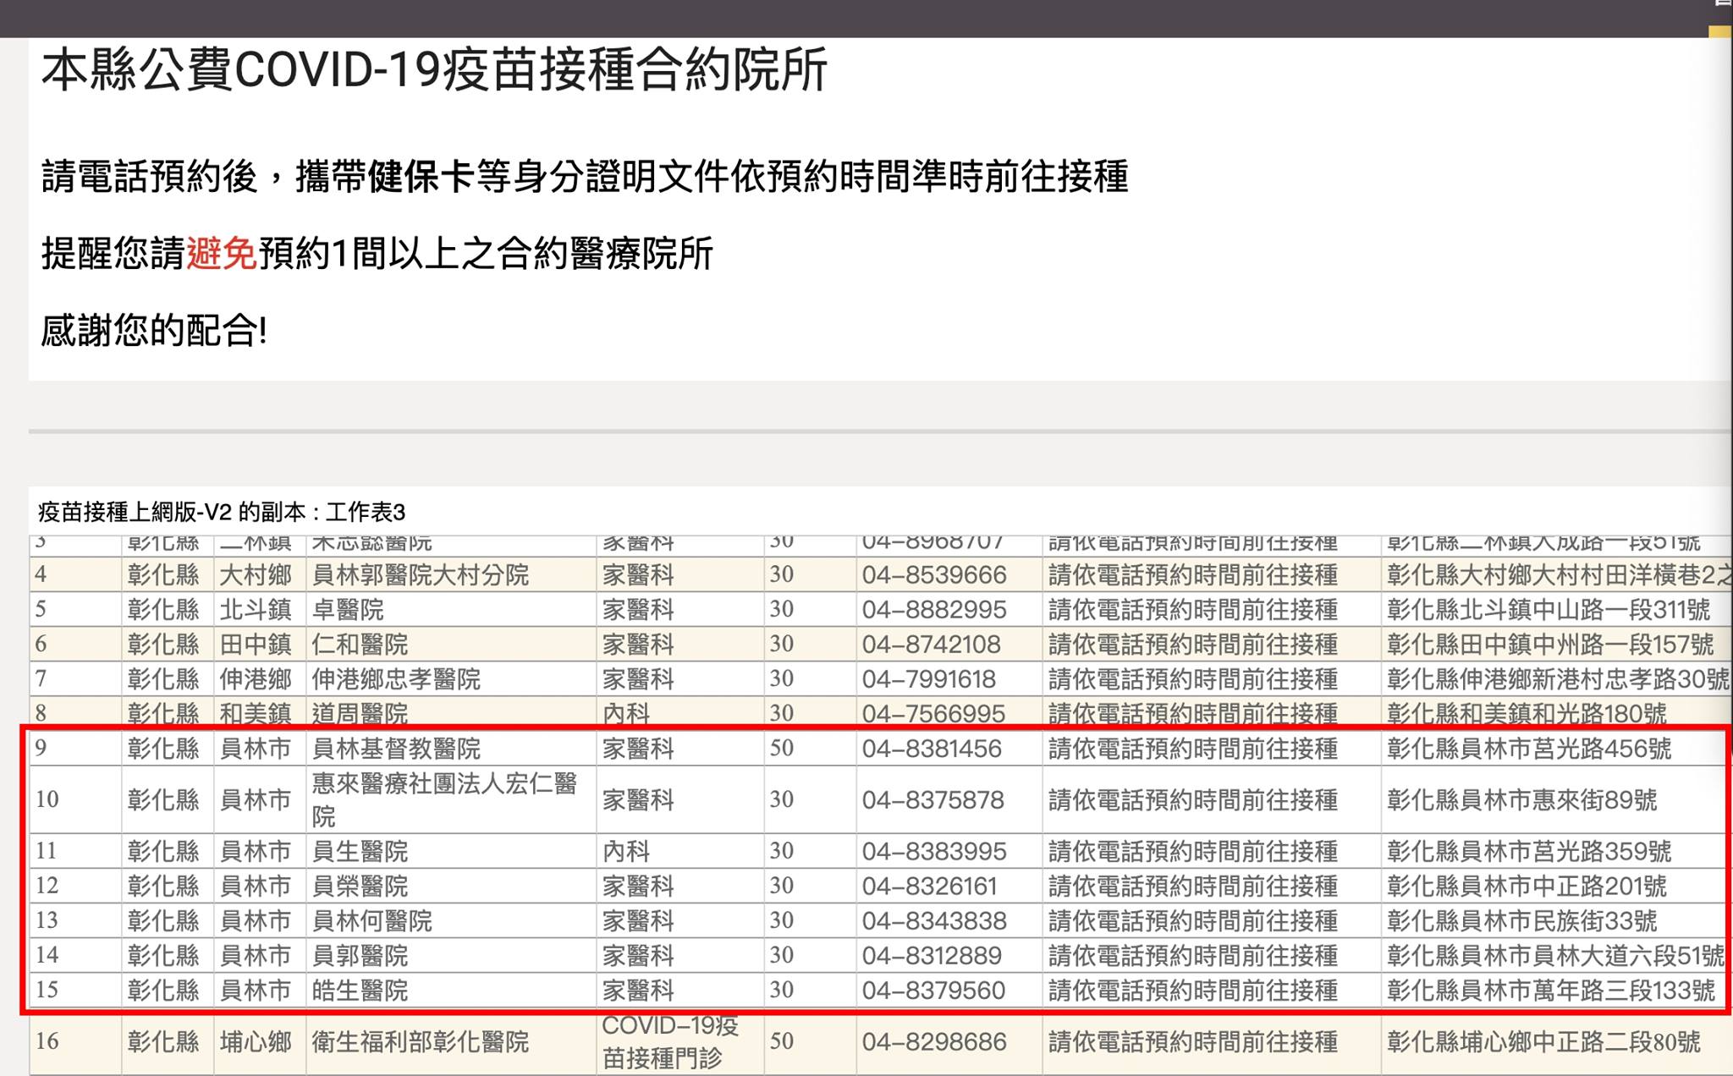Select phone number "04-8375878"
This screenshot has width=1733, height=1076.
(933, 800)
